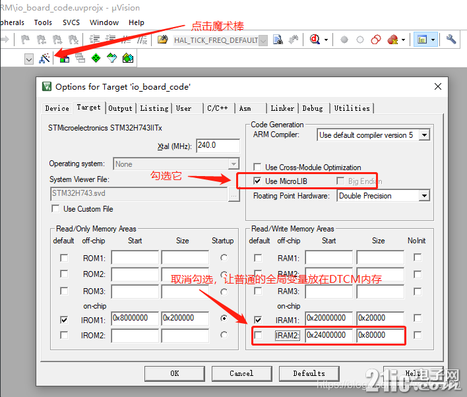Go to previous bookmark icon
Viewport: 467px width, 397px height.
pos(42,40)
